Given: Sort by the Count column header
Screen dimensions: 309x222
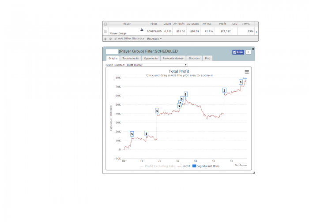Looking at the screenshot, I should click(x=167, y=24).
